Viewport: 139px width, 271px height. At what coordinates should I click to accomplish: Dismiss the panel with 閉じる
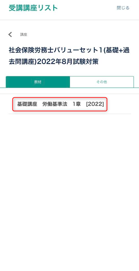[x=123, y=8]
